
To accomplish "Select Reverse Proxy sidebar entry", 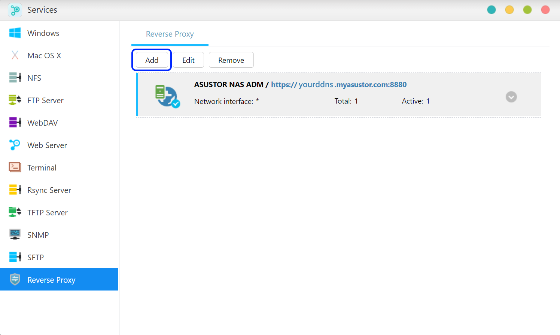I will [59, 279].
